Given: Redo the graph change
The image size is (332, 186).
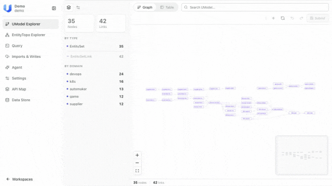Looking at the screenshot, I should (x=301, y=18).
